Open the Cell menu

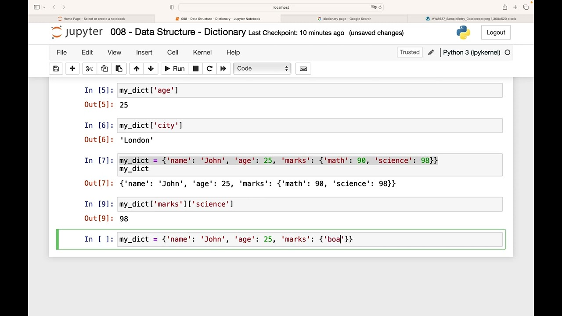(x=173, y=52)
